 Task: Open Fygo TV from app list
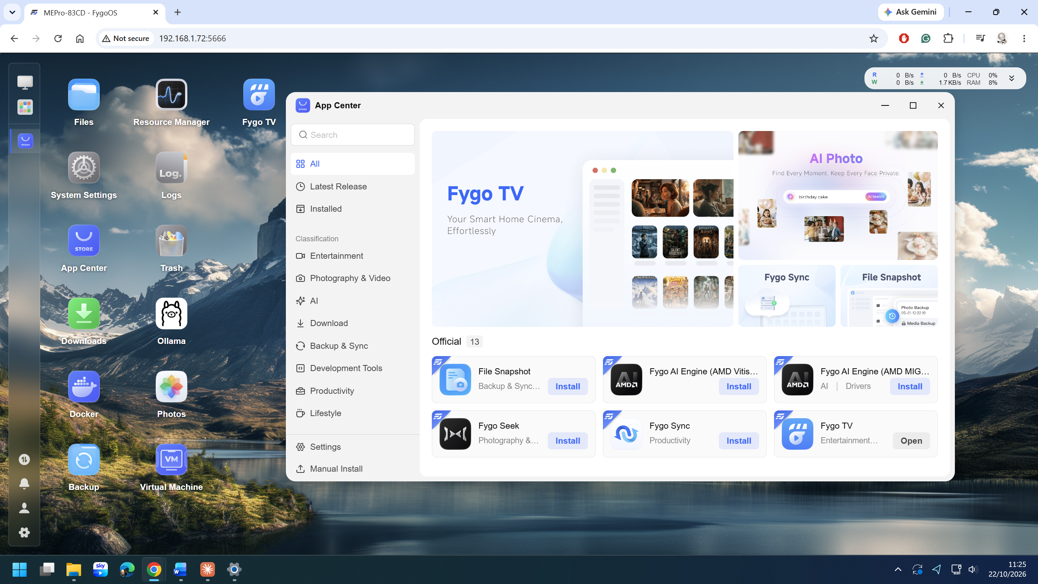(911, 441)
